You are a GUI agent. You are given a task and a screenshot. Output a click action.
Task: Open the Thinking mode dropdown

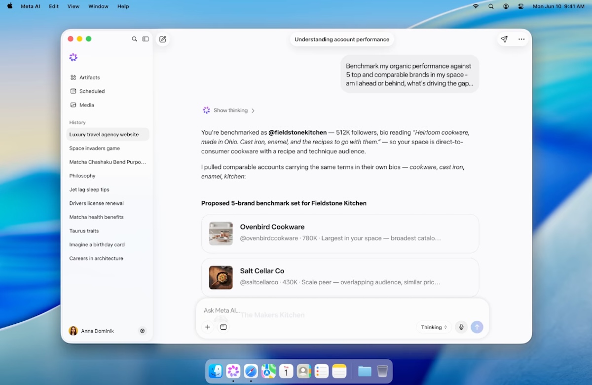pyautogui.click(x=434, y=327)
